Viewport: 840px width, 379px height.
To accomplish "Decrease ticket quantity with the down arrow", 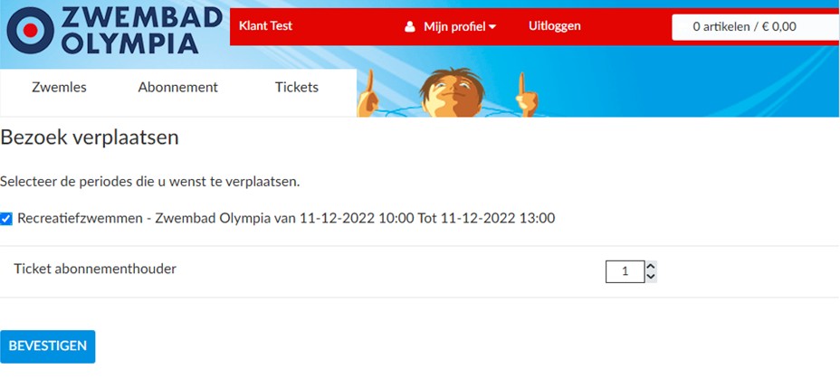I will tap(651, 277).
